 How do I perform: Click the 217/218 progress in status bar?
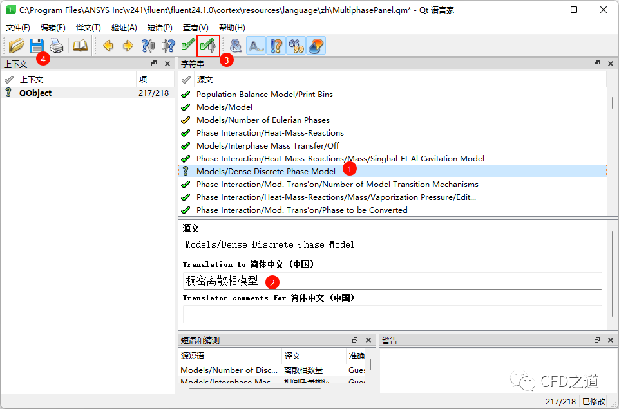coord(560,401)
